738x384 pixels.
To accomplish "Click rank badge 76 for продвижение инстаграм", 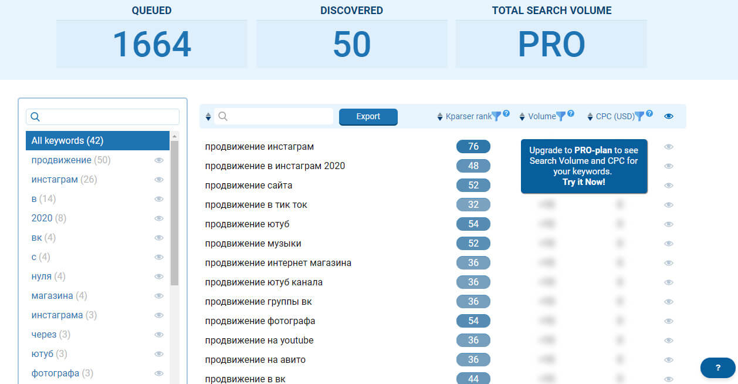I will point(473,147).
